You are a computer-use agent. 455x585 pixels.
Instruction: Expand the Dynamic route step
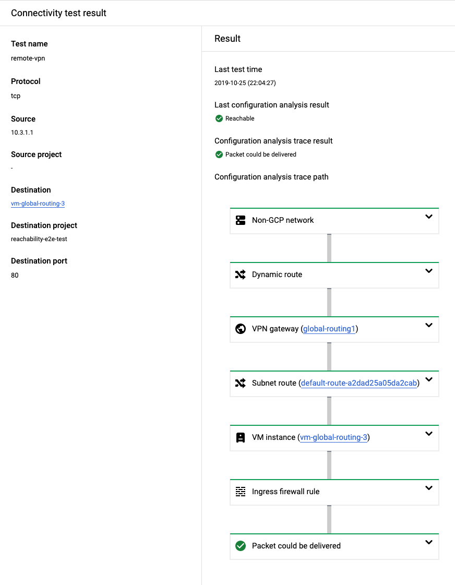429,271
